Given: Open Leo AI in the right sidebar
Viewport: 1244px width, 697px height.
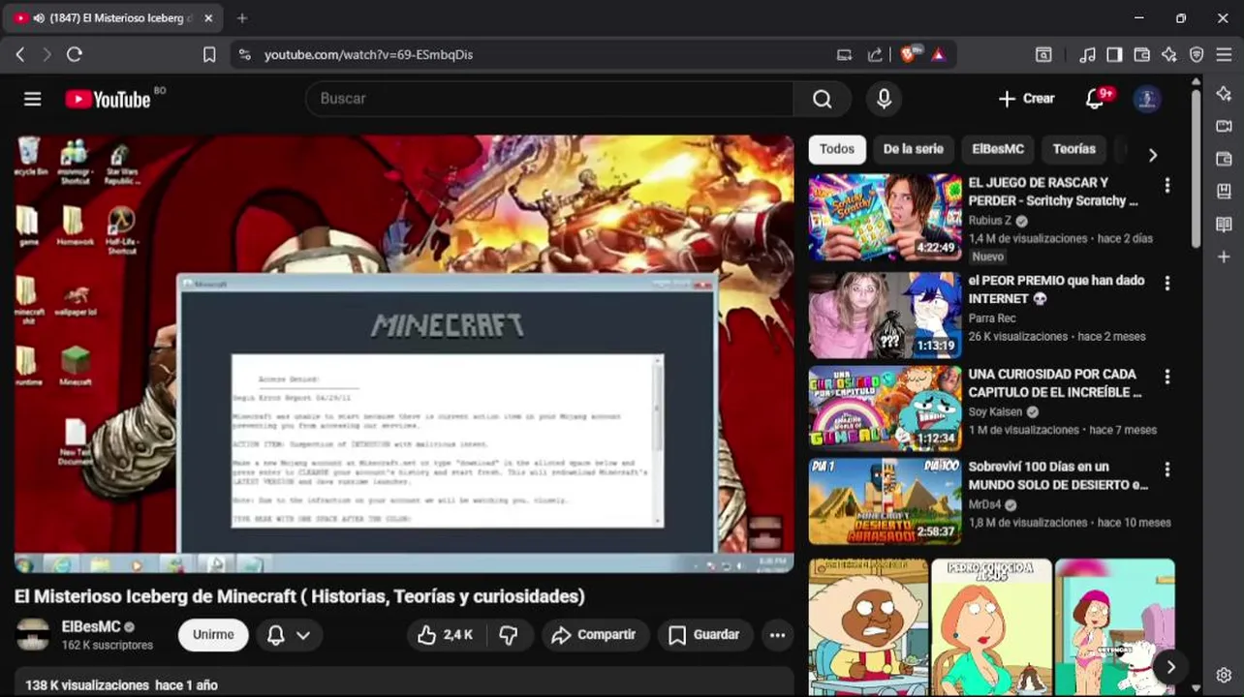Looking at the screenshot, I should pyautogui.click(x=1224, y=94).
